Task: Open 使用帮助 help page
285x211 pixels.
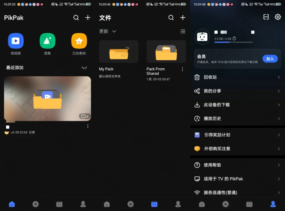Action: pos(237,165)
